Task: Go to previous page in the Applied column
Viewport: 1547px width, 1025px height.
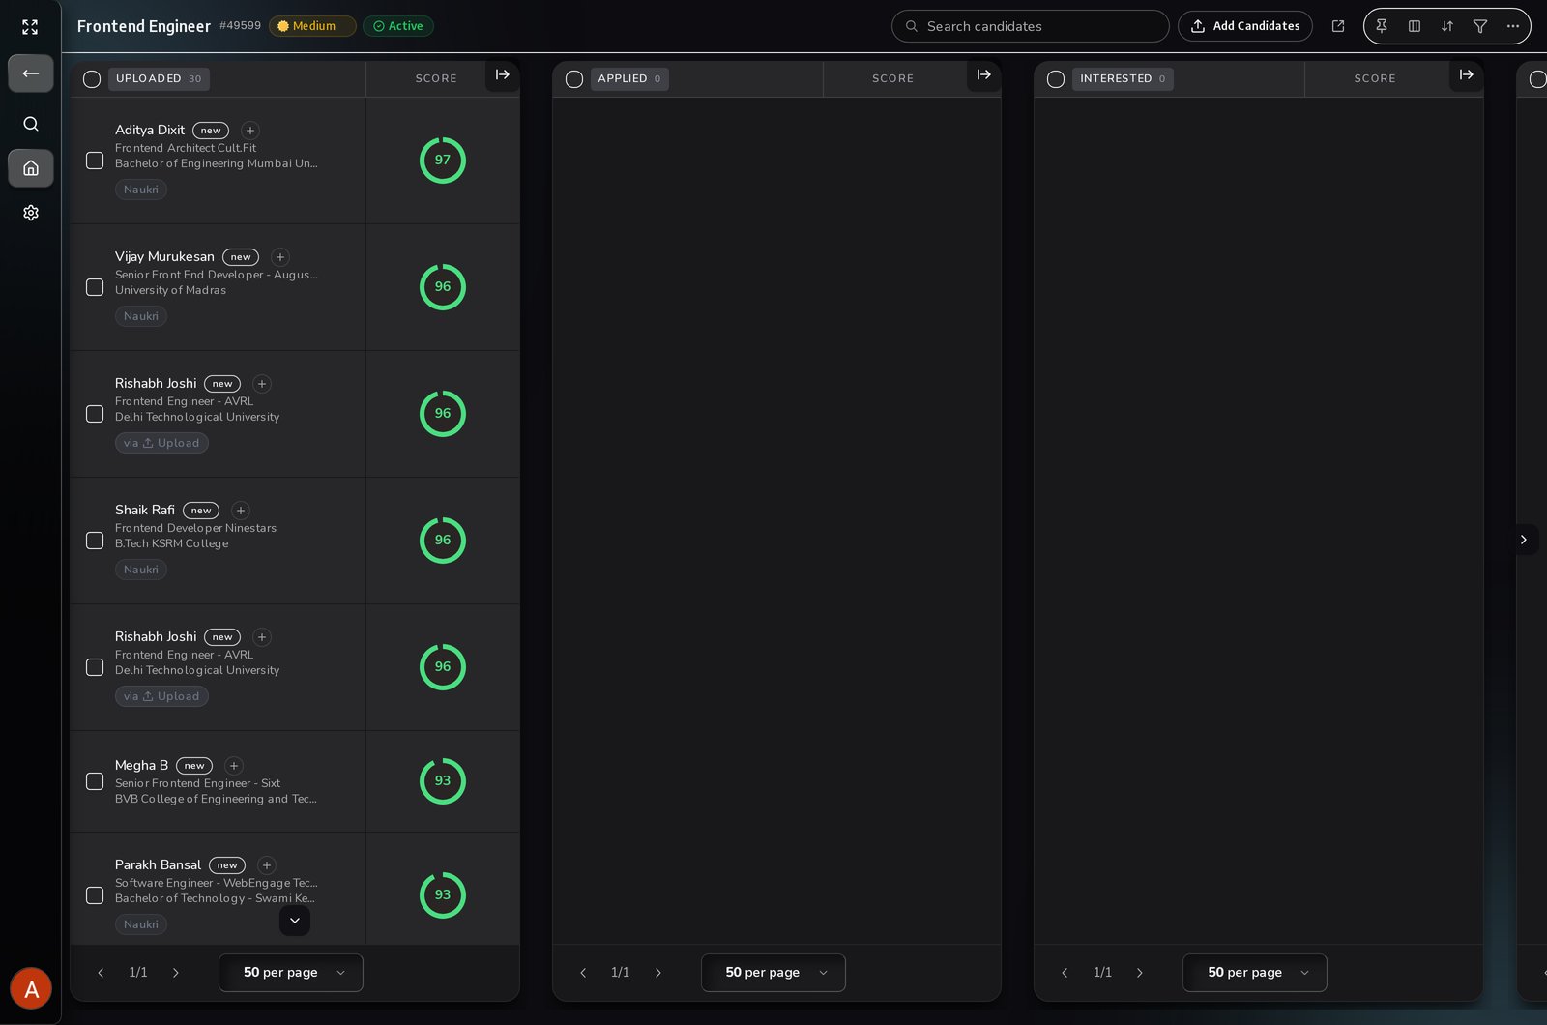Action: pos(583,973)
